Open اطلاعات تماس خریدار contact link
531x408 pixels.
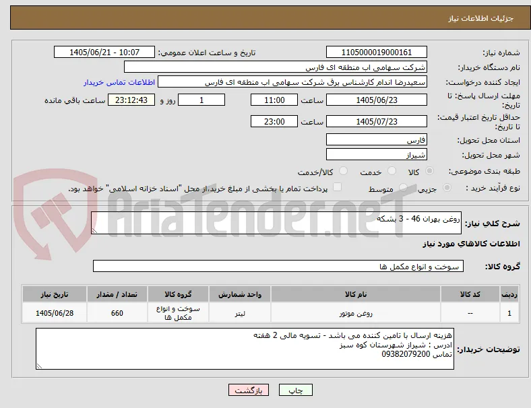119,82
